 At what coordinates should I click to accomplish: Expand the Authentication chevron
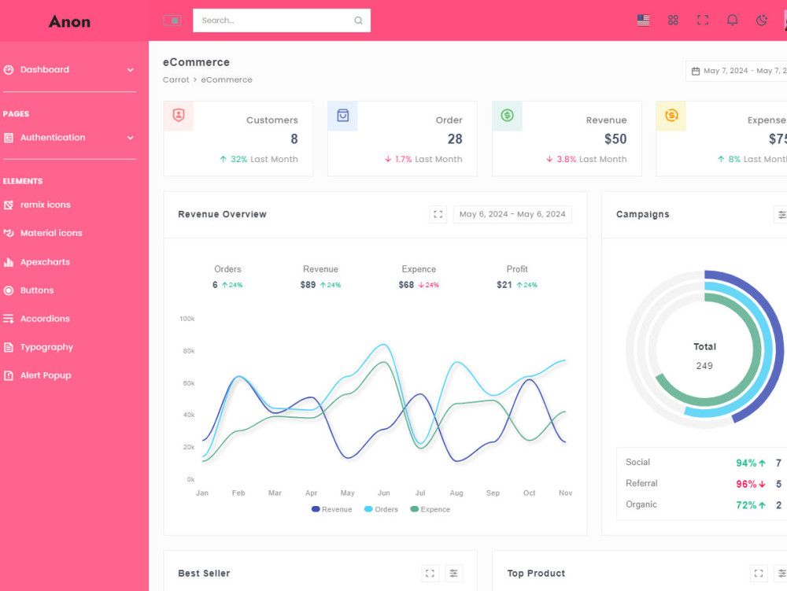coord(131,138)
